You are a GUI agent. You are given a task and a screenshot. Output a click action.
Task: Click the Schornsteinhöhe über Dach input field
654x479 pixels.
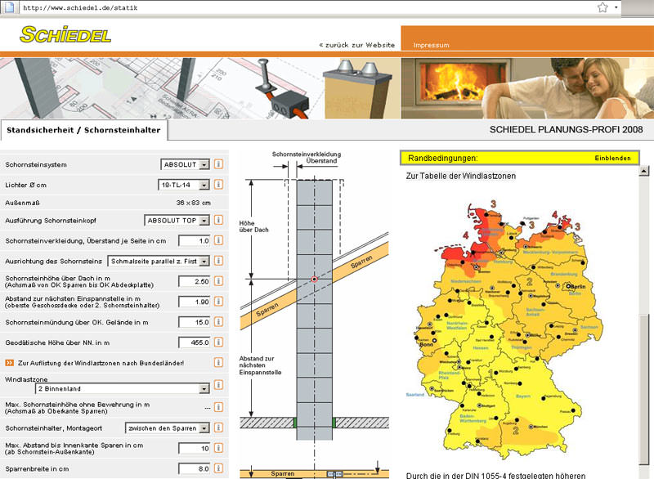[195, 281]
